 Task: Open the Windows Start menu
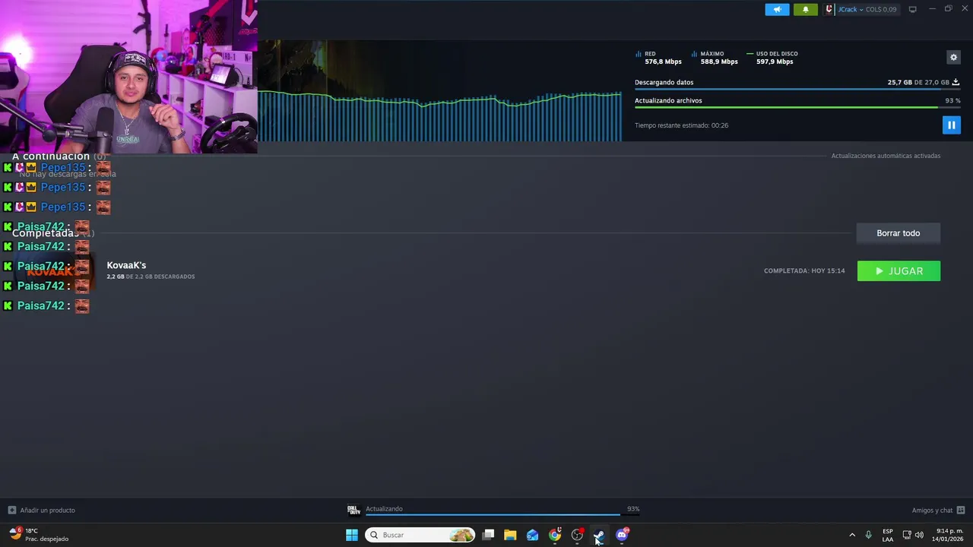tap(352, 535)
